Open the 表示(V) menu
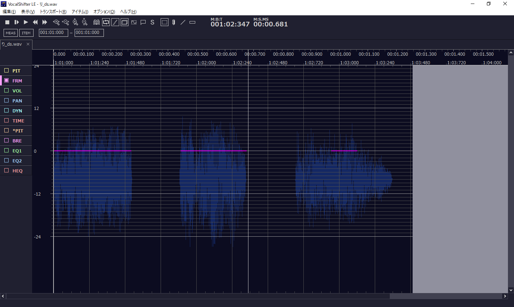 [28, 12]
